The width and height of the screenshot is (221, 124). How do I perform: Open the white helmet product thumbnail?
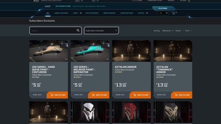90,112
